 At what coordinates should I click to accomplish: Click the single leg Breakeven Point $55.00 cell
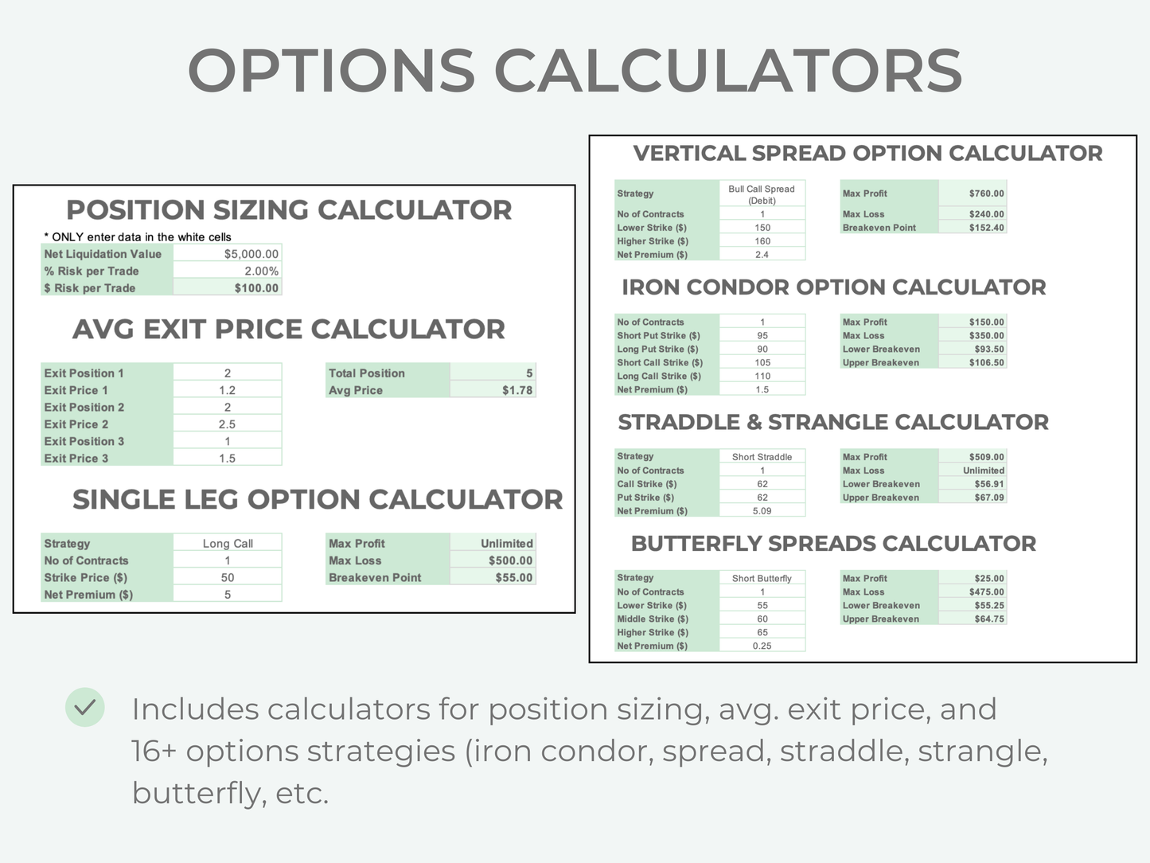click(x=493, y=577)
